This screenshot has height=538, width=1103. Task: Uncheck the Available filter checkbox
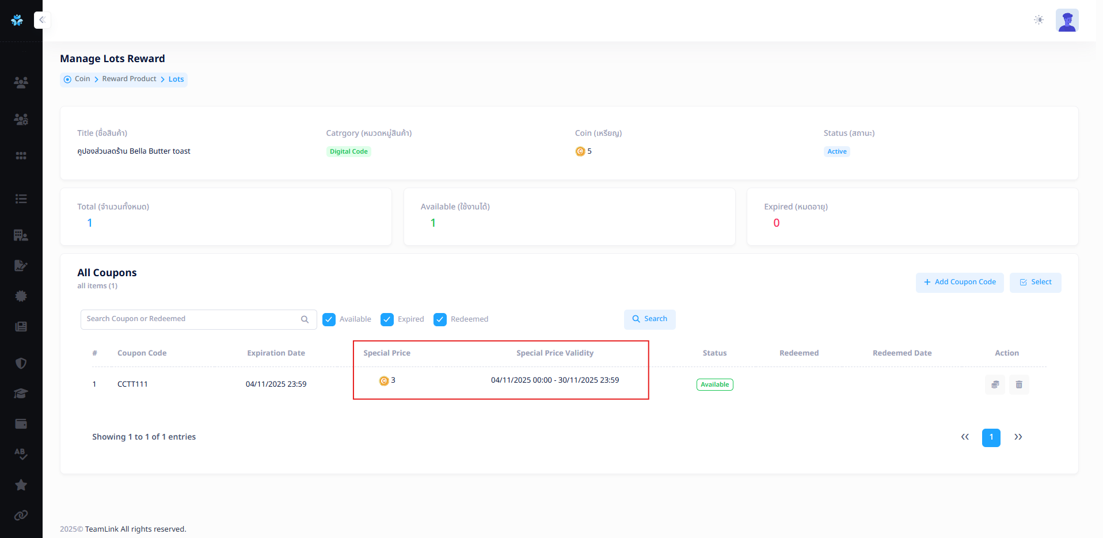(329, 319)
